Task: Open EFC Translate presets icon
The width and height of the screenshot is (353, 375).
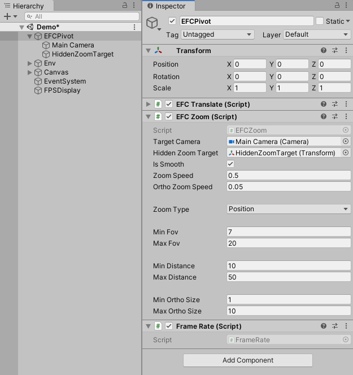Action: (335, 104)
